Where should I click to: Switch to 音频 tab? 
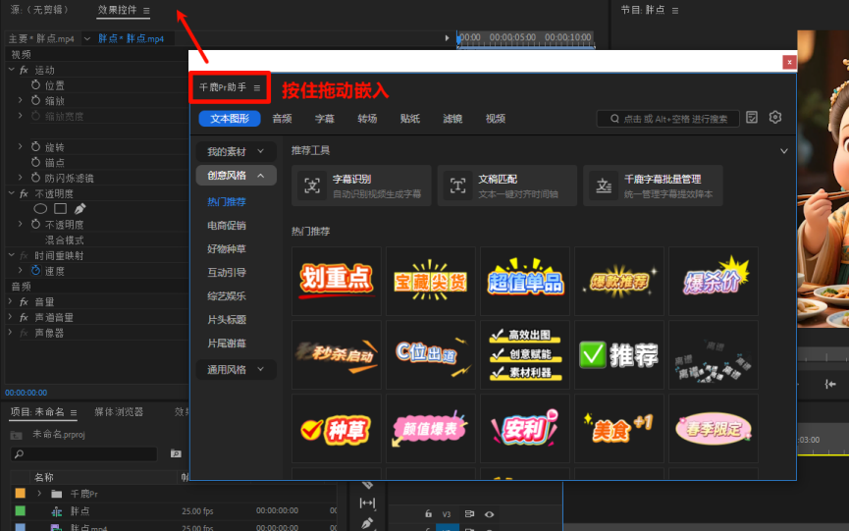(x=282, y=119)
